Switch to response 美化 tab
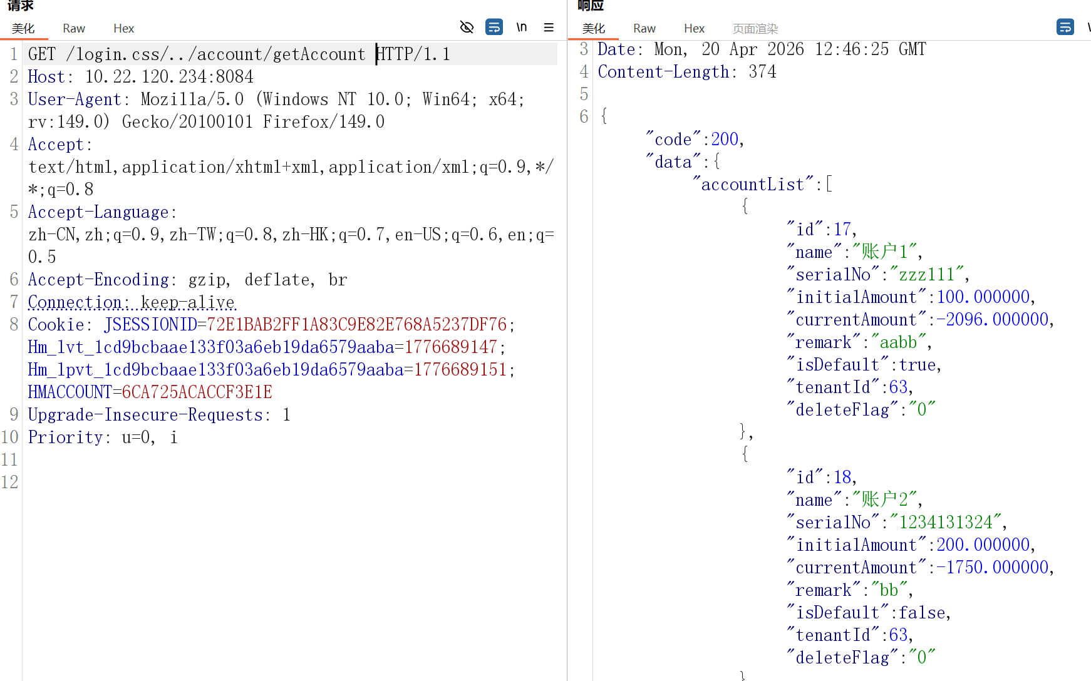 coord(594,28)
